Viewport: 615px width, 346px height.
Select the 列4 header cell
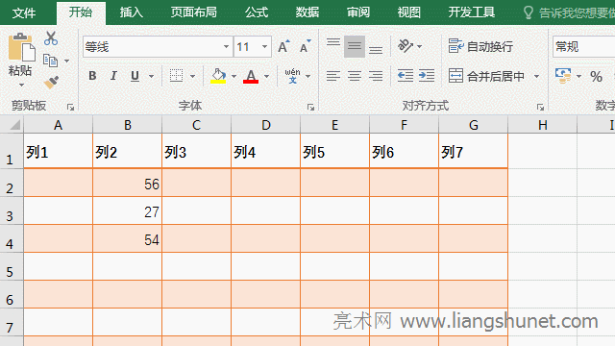coord(265,151)
